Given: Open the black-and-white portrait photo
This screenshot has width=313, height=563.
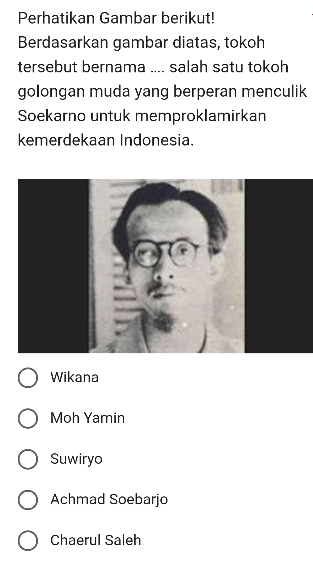Looking at the screenshot, I should tap(167, 266).
